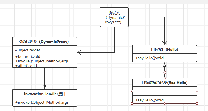Click the arrowhead pointing into DynamicProxy class
Screen dimensions: 208x111
point(79,52)
